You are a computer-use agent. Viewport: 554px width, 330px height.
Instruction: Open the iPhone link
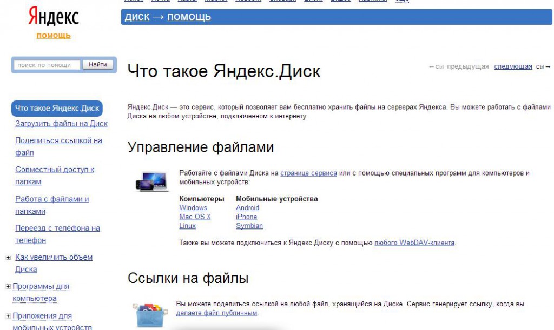pos(247,217)
